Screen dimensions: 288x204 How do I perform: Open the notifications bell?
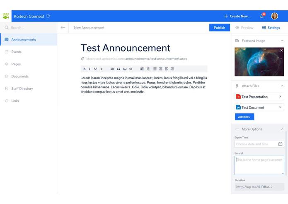pyautogui.click(x=262, y=16)
